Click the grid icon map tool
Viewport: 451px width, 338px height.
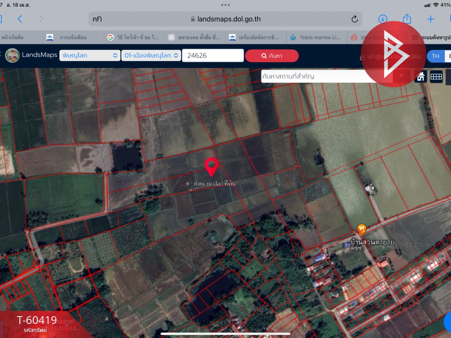(436, 76)
